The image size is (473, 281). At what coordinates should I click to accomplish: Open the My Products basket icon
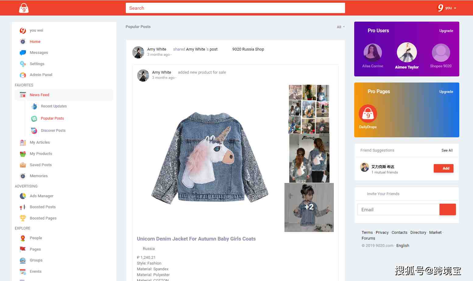[23, 154]
